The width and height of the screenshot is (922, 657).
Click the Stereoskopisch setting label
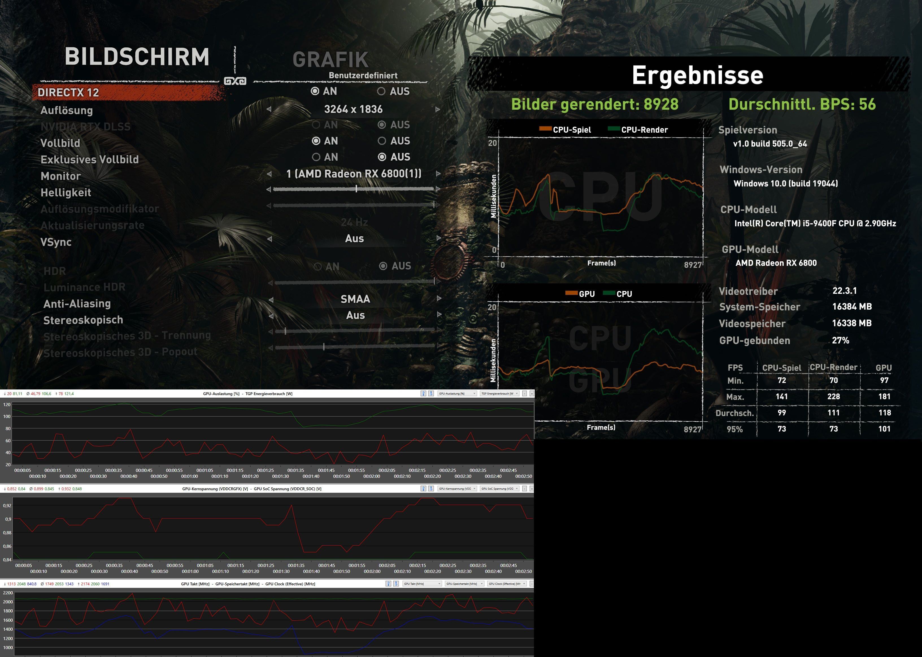tap(83, 320)
